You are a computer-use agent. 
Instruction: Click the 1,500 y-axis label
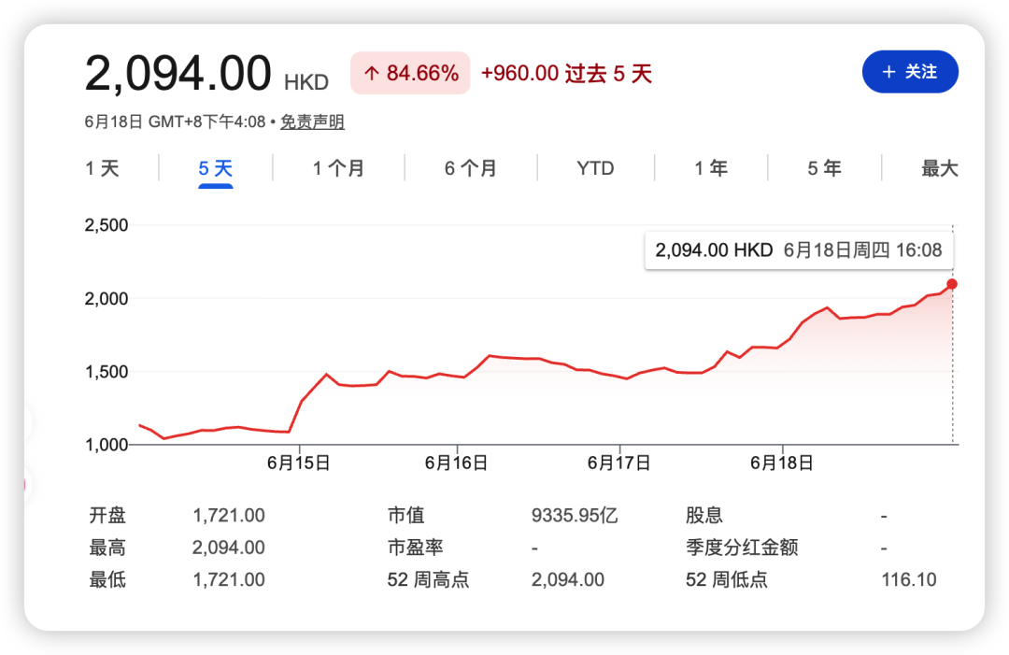(x=107, y=372)
